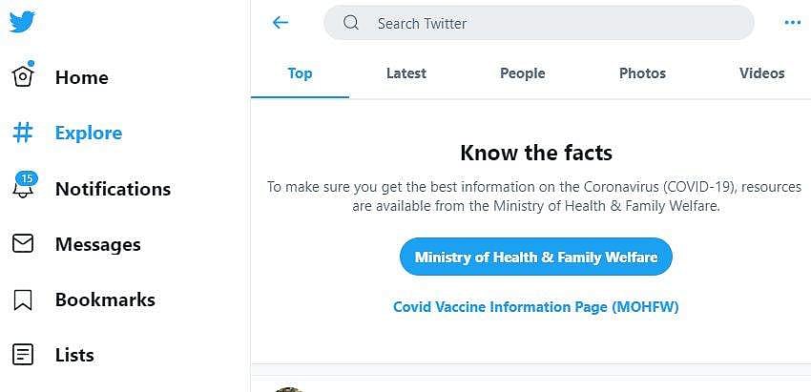Open the Messages envelope icon
This screenshot has height=392, width=811.
point(23,244)
